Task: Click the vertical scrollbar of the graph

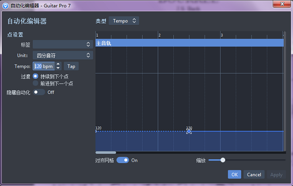Action: click(285, 92)
